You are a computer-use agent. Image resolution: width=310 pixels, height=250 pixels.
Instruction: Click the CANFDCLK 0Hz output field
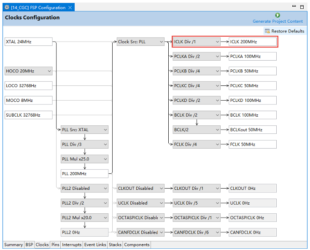click(x=253, y=232)
